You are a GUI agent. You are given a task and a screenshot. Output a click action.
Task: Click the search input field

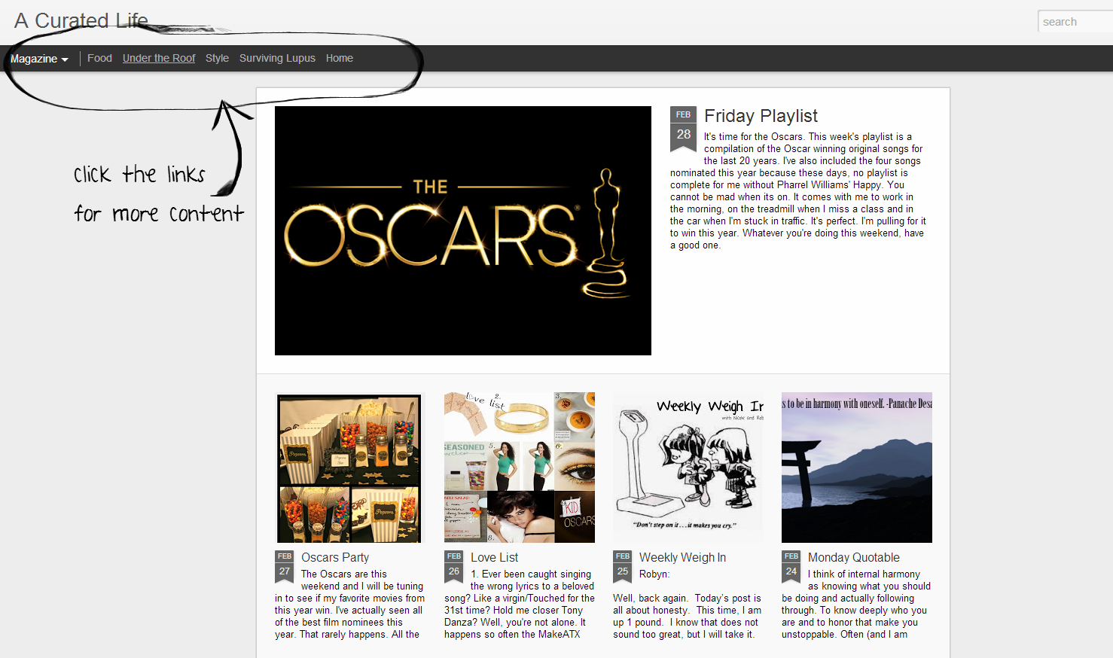[1075, 22]
